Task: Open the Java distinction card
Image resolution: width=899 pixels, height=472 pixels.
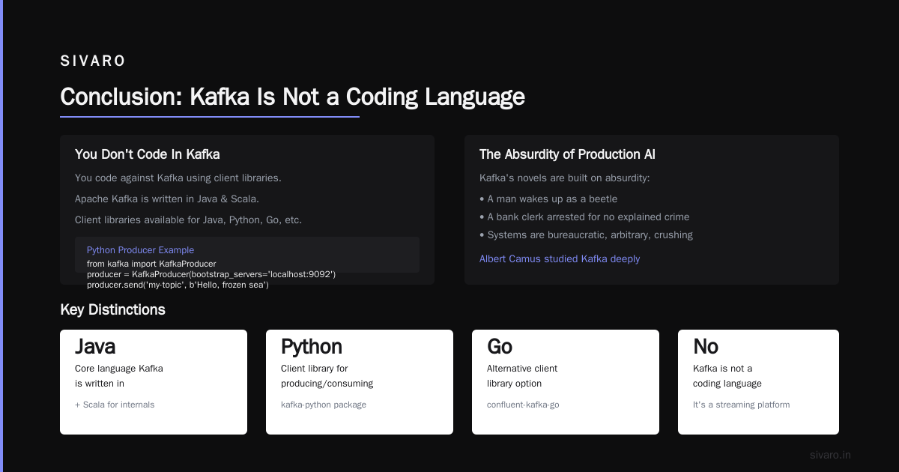Action: pos(154,382)
